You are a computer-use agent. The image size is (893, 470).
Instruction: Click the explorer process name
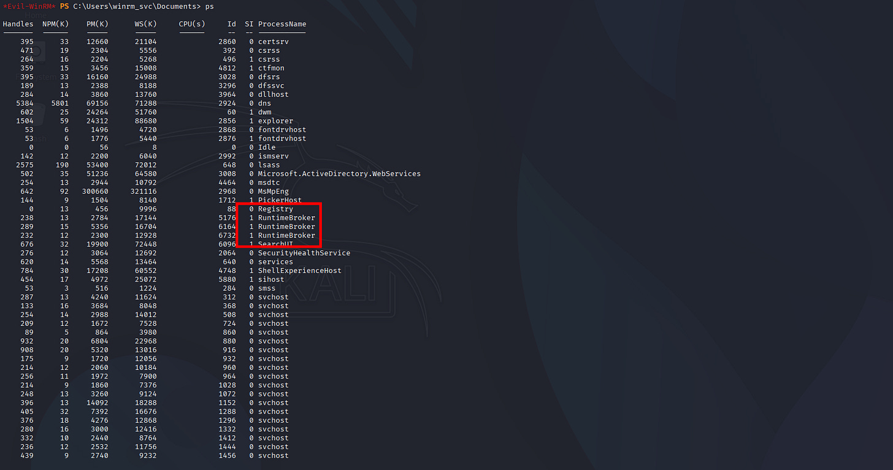tap(275, 121)
